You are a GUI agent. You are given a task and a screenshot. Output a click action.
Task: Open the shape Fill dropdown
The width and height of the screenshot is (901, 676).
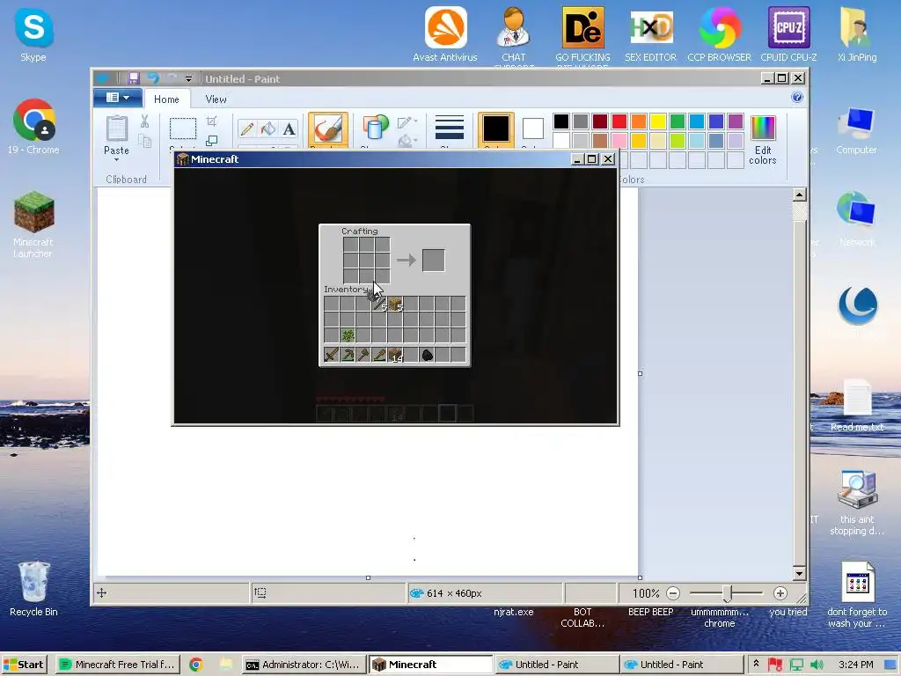(407, 140)
